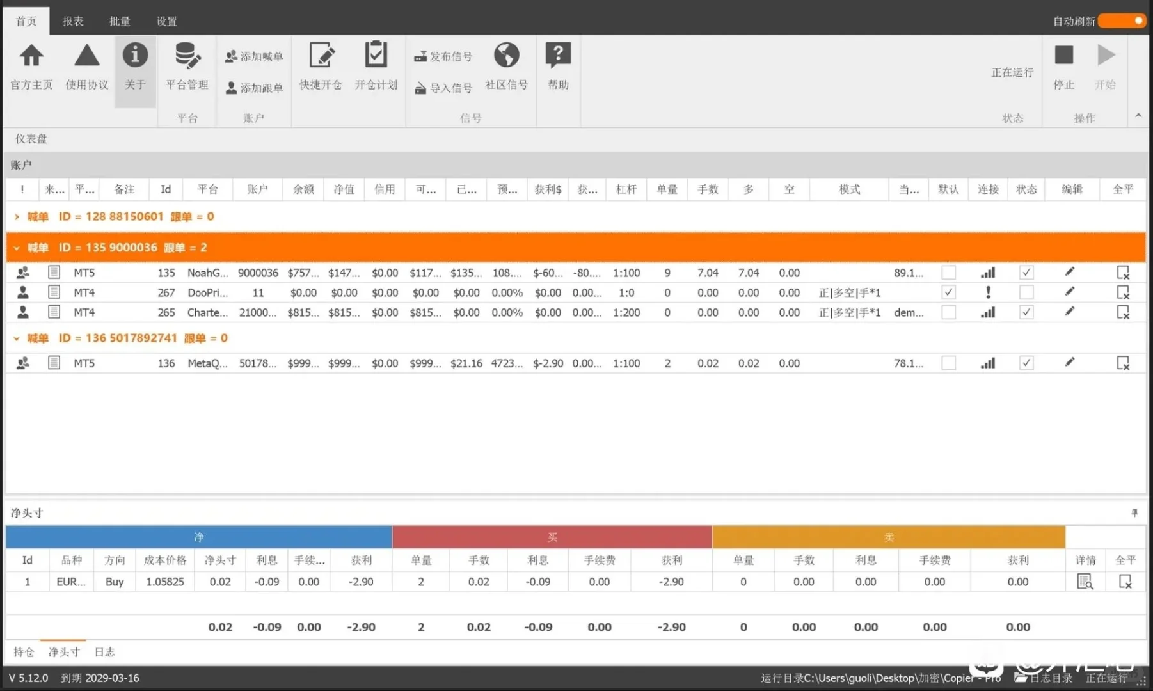
Task: Open 社区信号 globe icon
Action: (506, 55)
